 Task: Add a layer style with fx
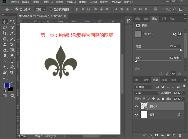point(151,135)
